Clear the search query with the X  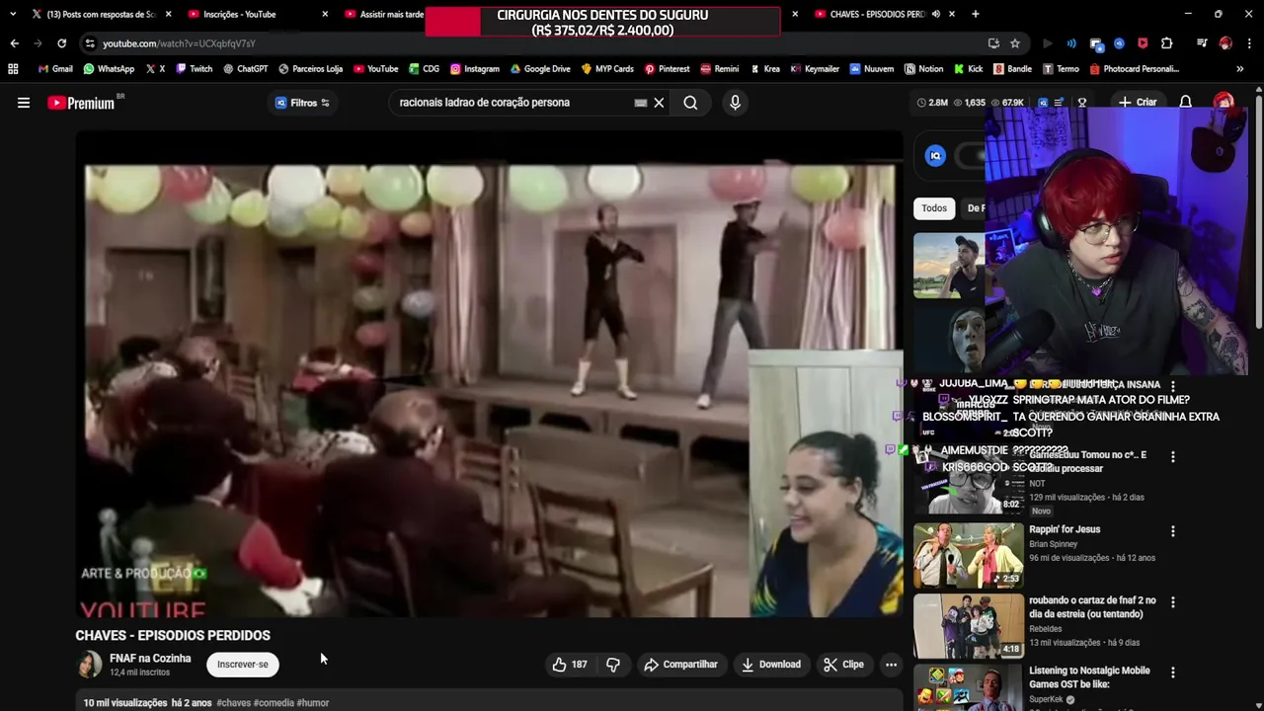coord(659,103)
